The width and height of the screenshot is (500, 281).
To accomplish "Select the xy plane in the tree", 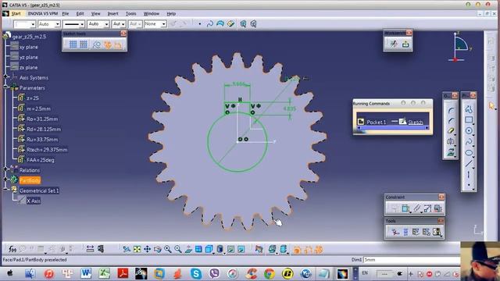I will pos(29,47).
